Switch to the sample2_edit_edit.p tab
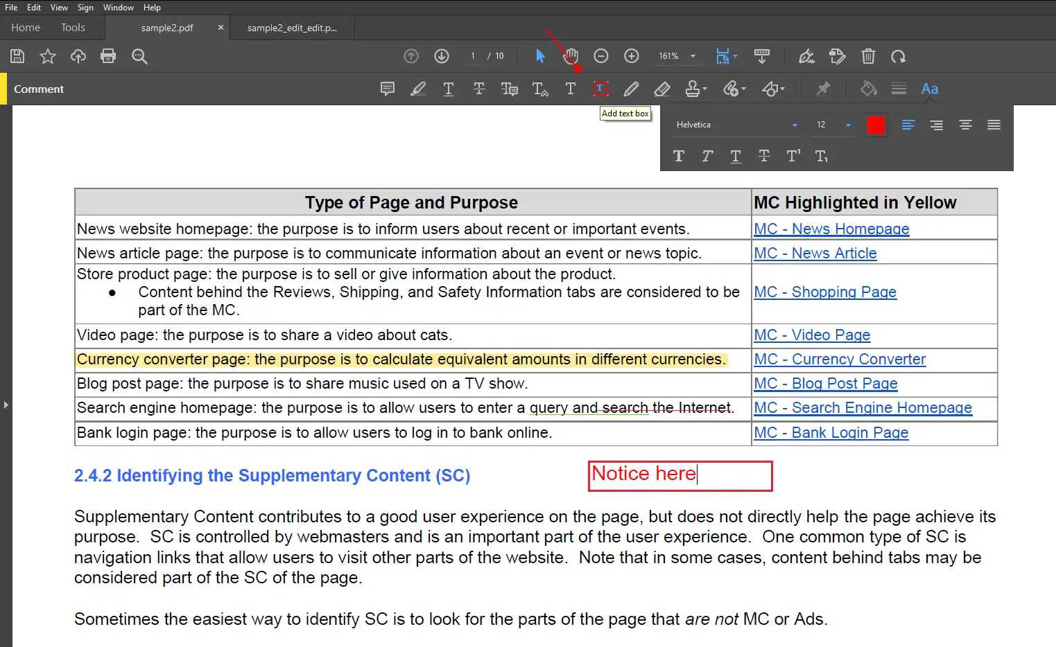 tap(291, 28)
